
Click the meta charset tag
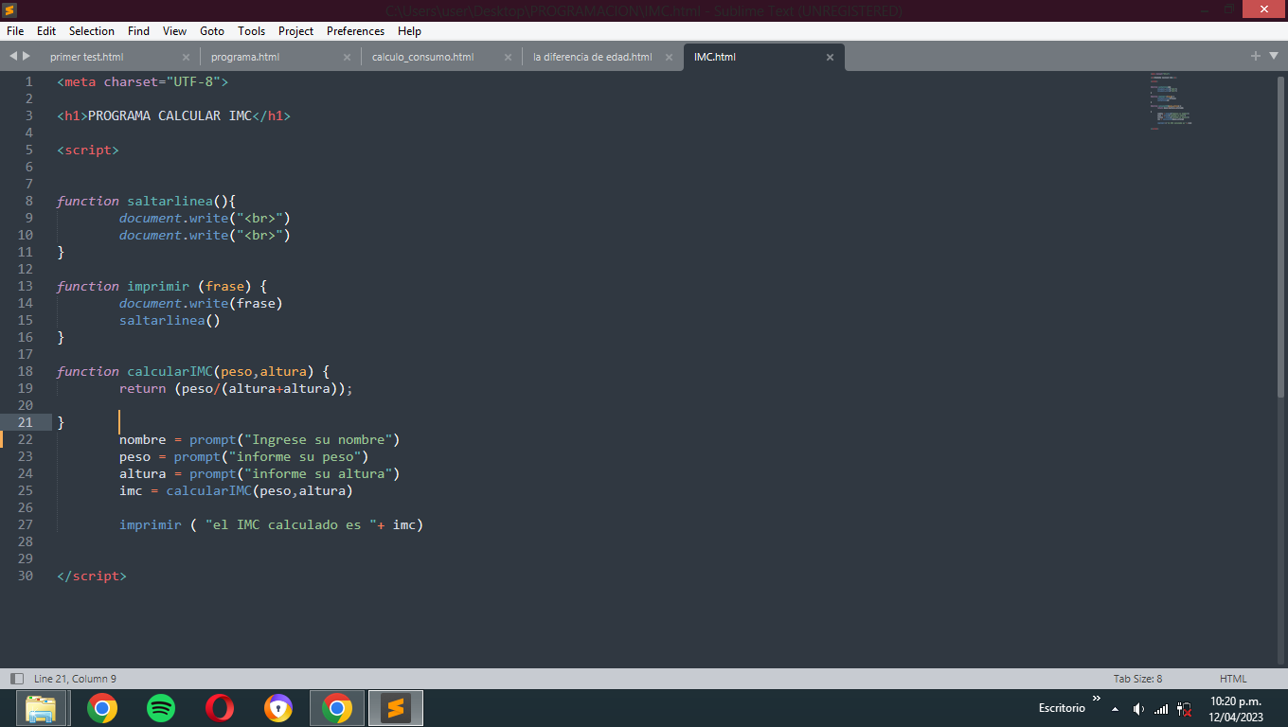point(142,81)
